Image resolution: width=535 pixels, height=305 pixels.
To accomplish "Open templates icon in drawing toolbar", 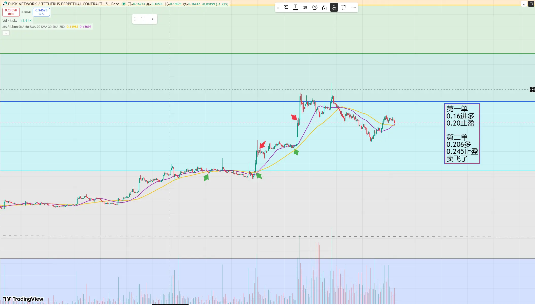I will click(286, 7).
